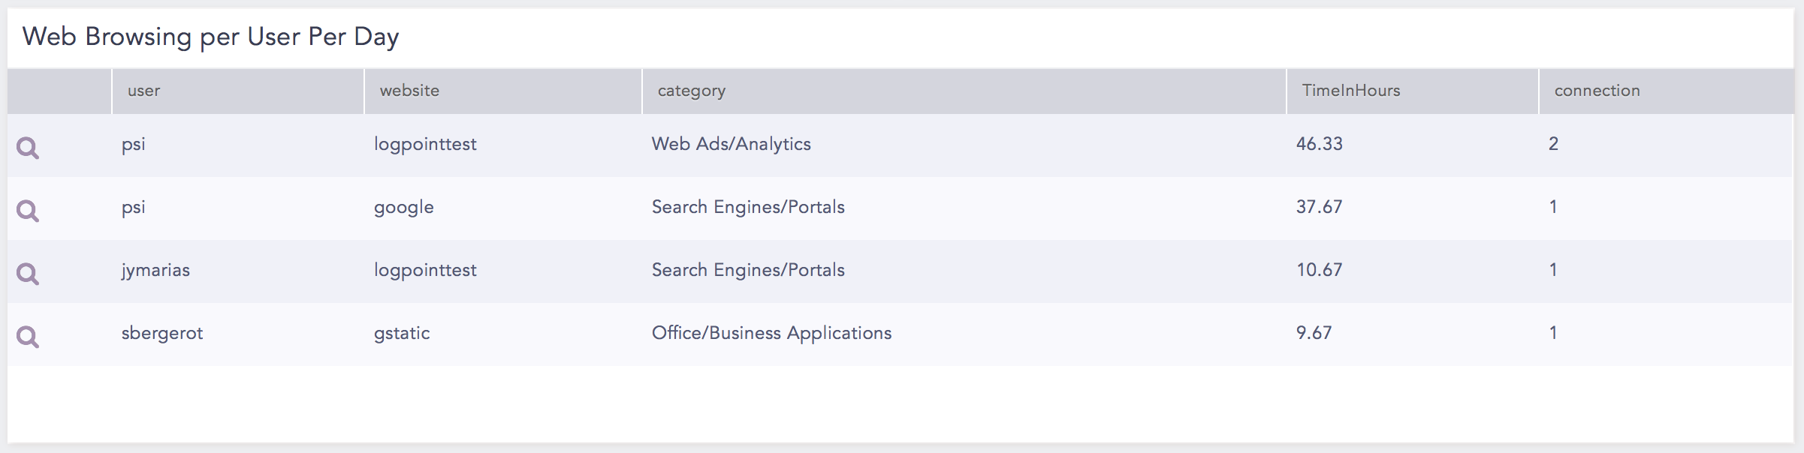The width and height of the screenshot is (1804, 453).
Task: Click the sbergerot user cell
Action: [162, 333]
